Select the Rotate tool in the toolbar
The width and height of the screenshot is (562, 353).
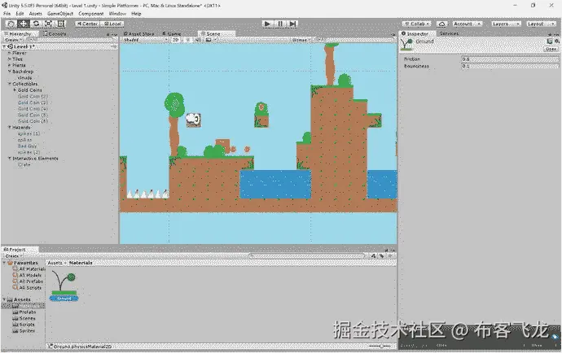point(36,24)
